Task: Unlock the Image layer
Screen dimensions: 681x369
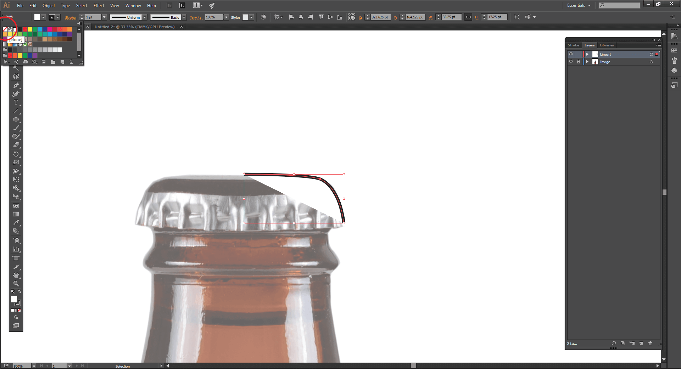Action: tap(579, 62)
